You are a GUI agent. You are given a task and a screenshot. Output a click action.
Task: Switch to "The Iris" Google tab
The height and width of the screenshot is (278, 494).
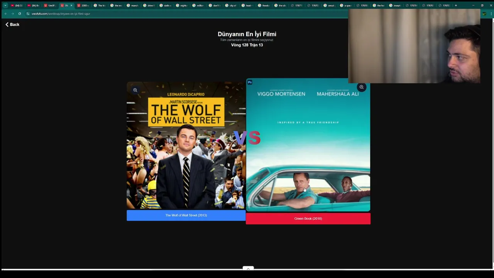point(99,5)
